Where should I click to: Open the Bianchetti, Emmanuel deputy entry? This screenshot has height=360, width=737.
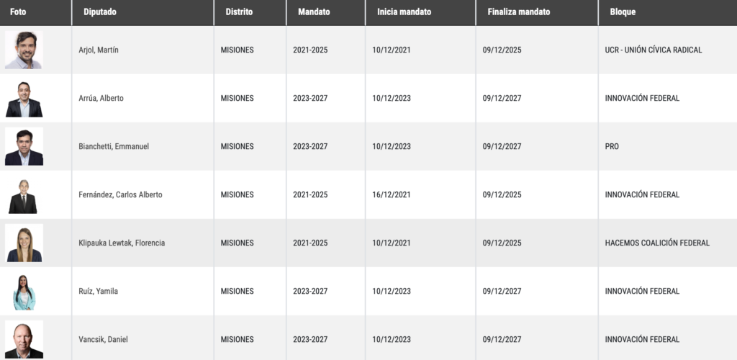click(x=114, y=146)
